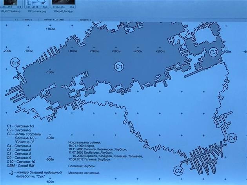Click the 1103_scheme.png file name label
The width and height of the screenshot is (247, 185).
coord(36,12)
